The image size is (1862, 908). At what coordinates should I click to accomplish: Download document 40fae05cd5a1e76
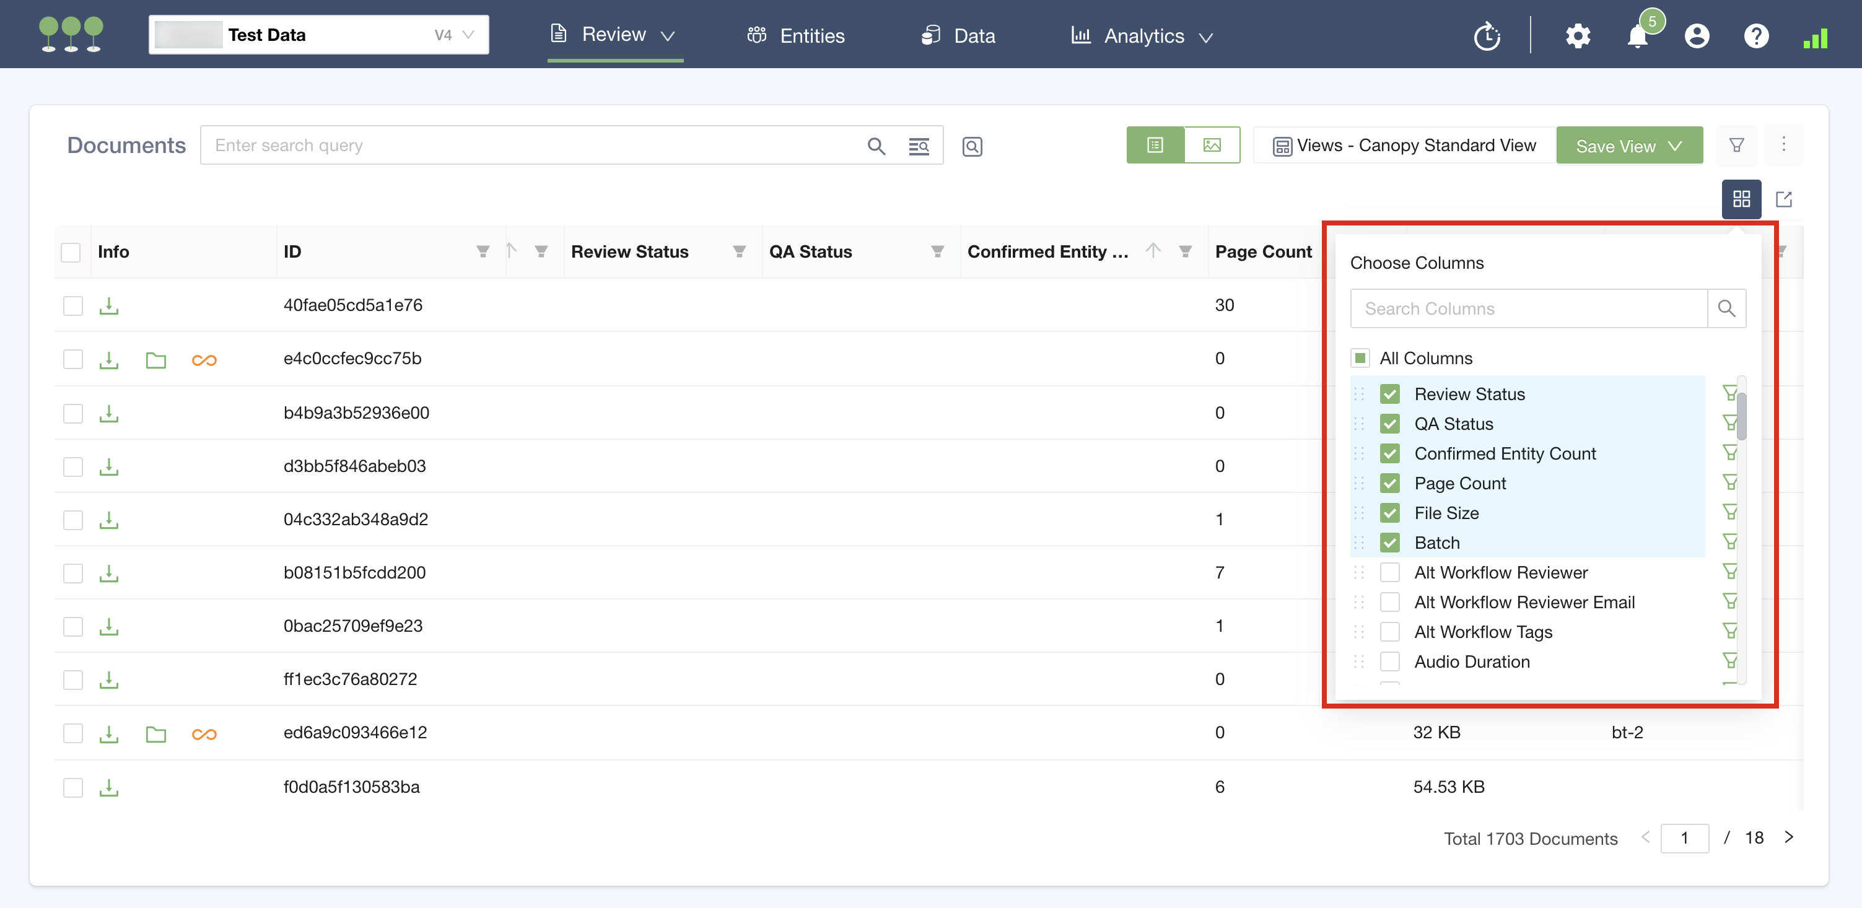(x=109, y=306)
